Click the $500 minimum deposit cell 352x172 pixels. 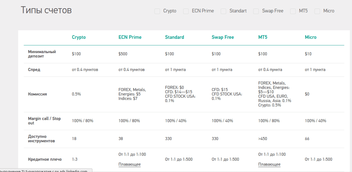coord(123,54)
